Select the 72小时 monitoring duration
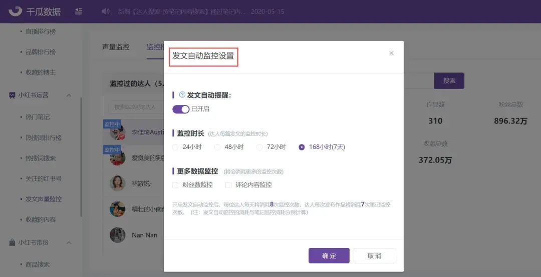The height and width of the screenshot is (277, 541). (x=259, y=147)
